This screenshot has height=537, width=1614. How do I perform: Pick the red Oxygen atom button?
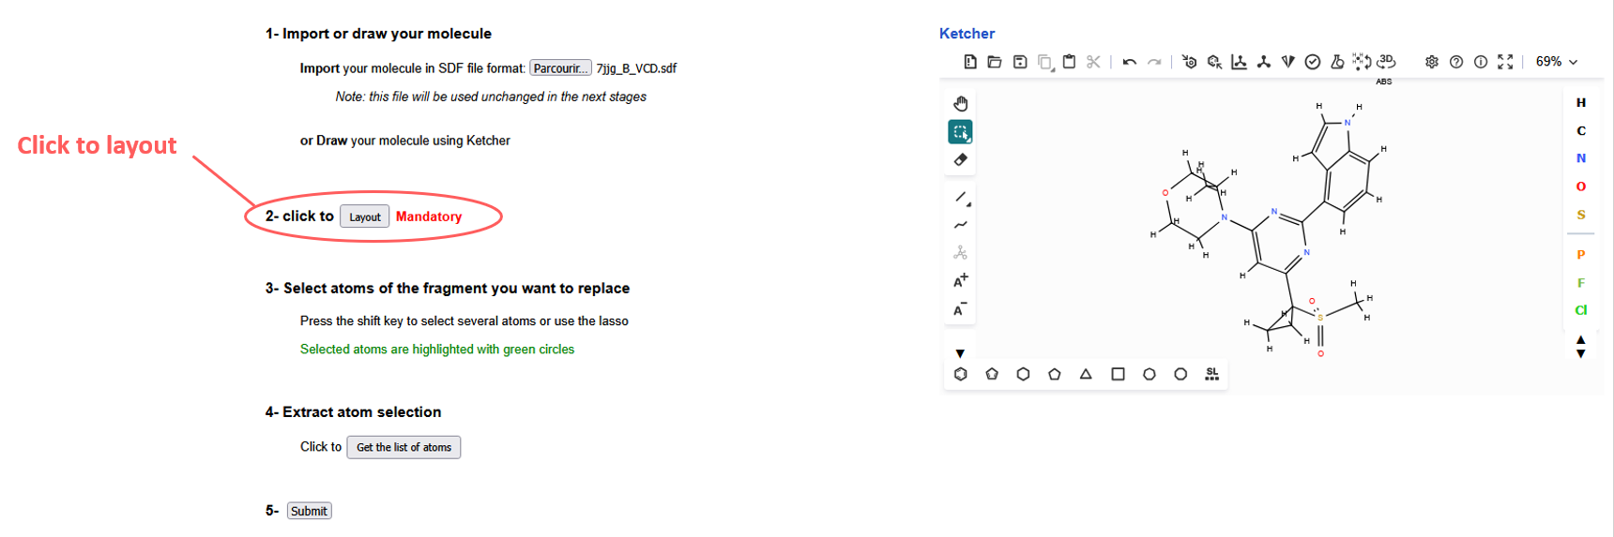click(x=1580, y=186)
